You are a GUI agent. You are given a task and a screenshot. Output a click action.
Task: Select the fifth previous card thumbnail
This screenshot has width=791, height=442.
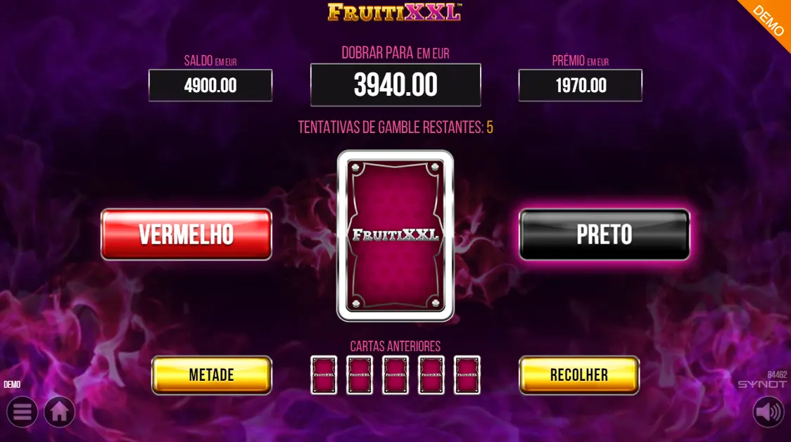pyautogui.click(x=467, y=375)
